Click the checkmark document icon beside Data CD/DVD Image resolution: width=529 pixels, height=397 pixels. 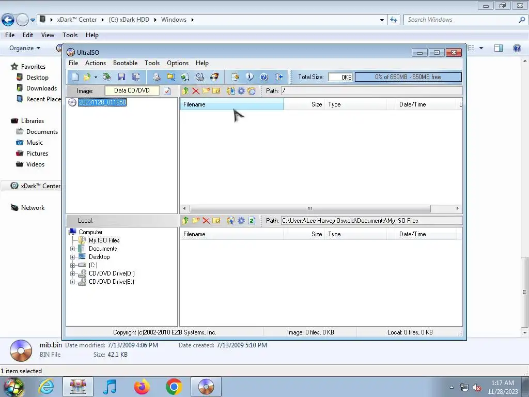[167, 91]
